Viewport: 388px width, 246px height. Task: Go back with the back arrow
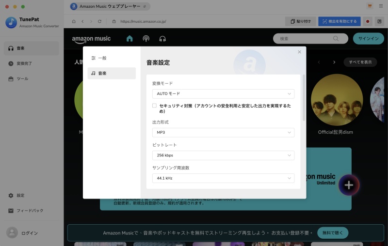point(82,21)
